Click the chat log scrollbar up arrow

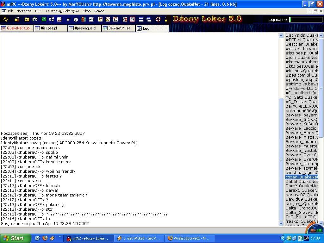click(x=281, y=35)
